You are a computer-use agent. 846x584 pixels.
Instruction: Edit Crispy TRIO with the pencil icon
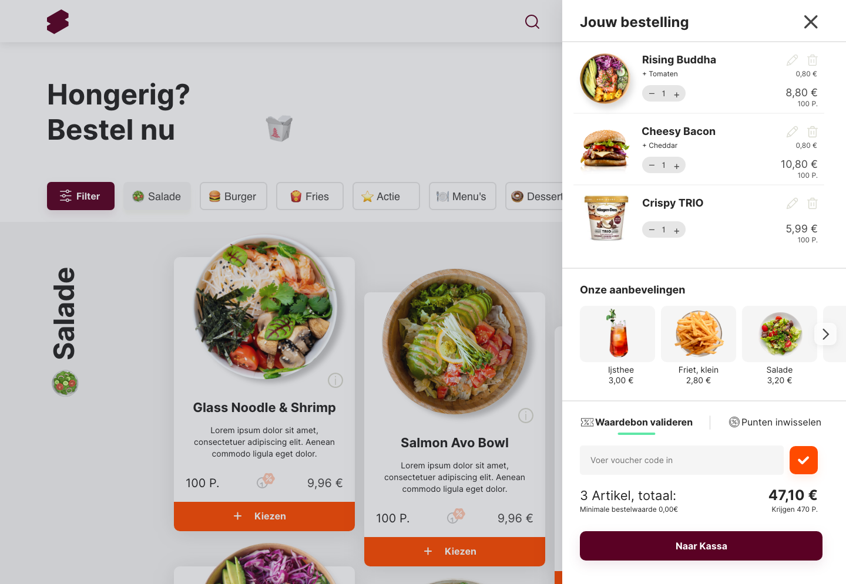(792, 203)
